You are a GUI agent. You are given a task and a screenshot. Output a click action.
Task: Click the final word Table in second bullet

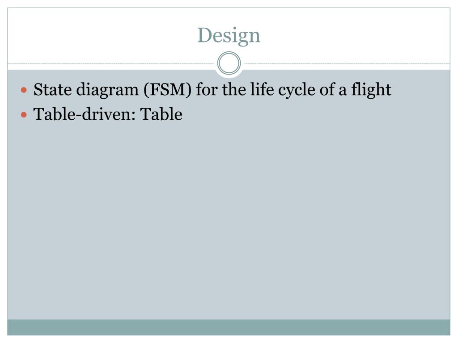point(161,114)
